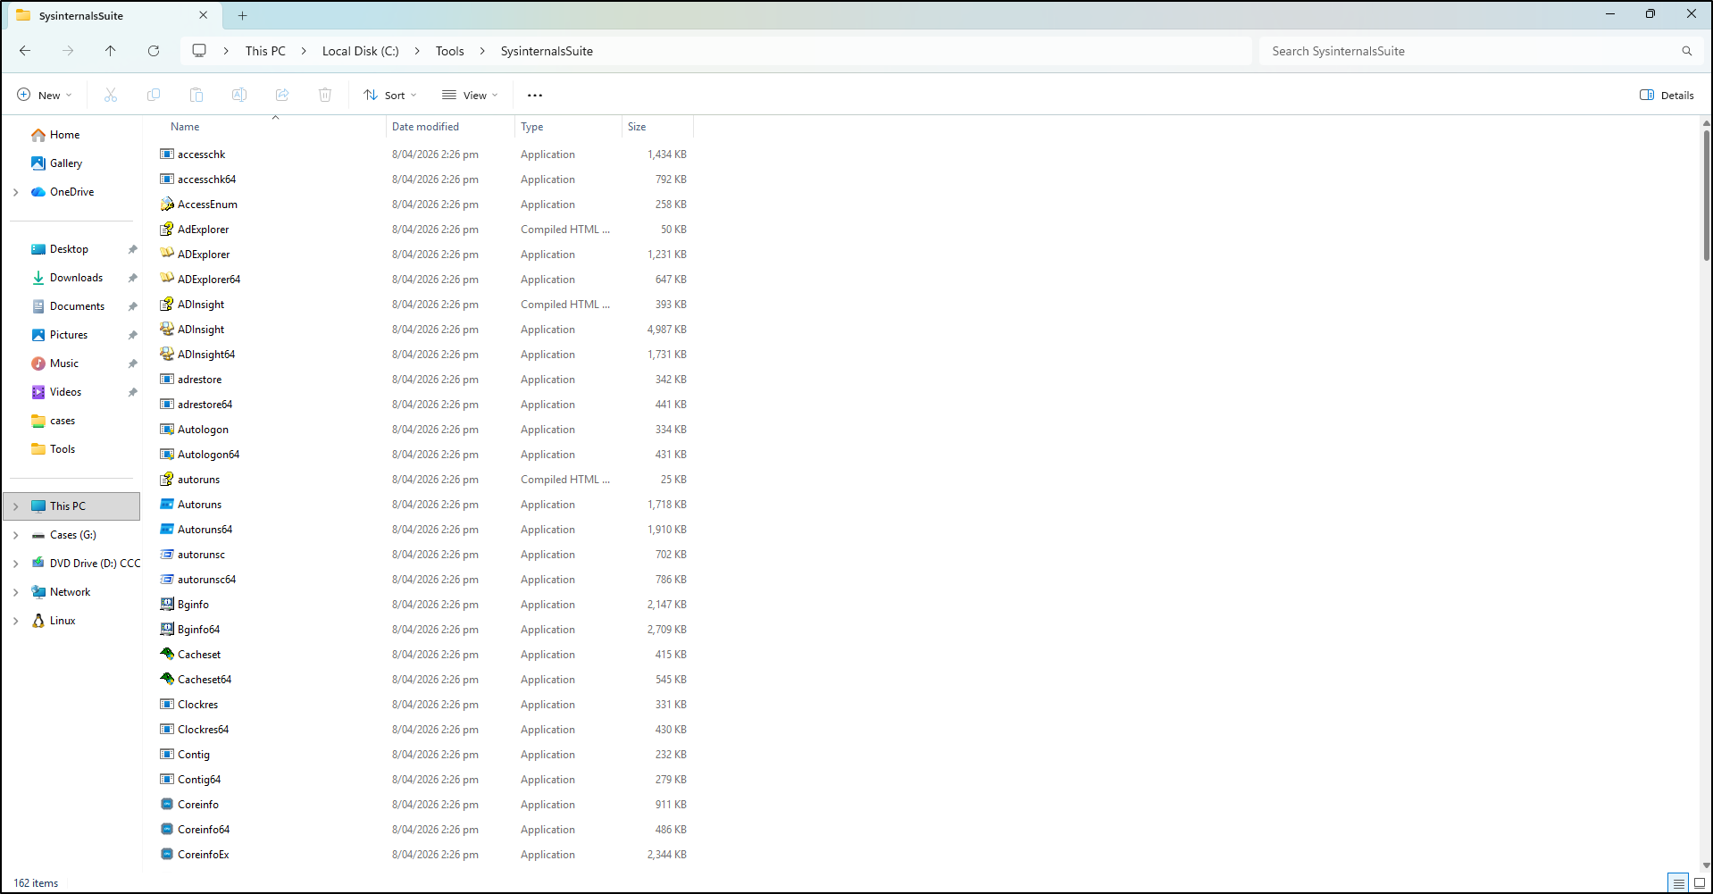This screenshot has width=1713, height=894.
Task: Refresh the folder view
Action: click(154, 51)
